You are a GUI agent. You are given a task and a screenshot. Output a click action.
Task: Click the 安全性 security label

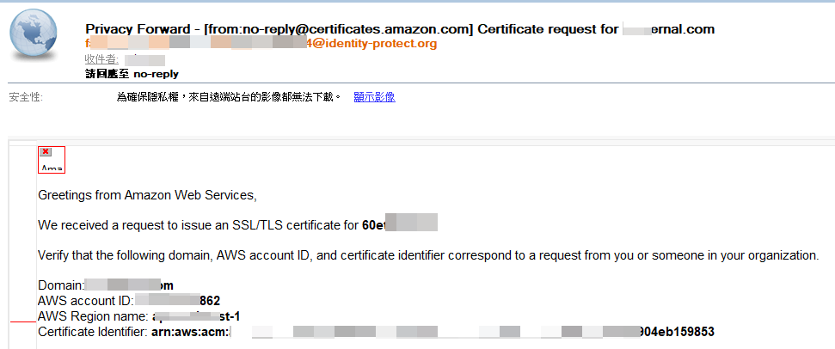pos(26,97)
